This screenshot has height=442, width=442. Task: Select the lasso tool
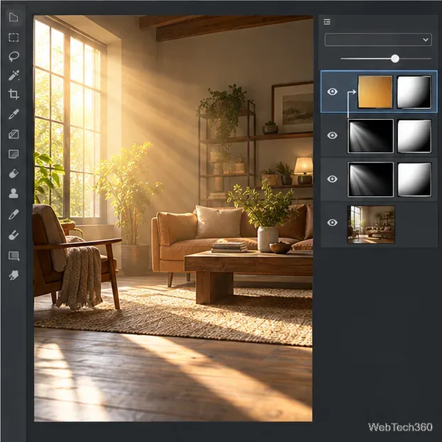[x=13, y=57]
